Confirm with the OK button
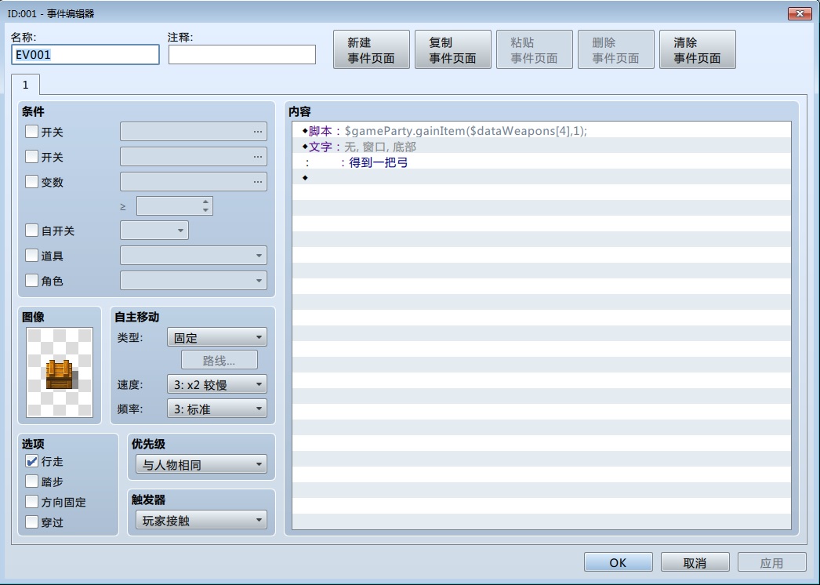Image resolution: width=820 pixels, height=585 pixels. tap(619, 562)
